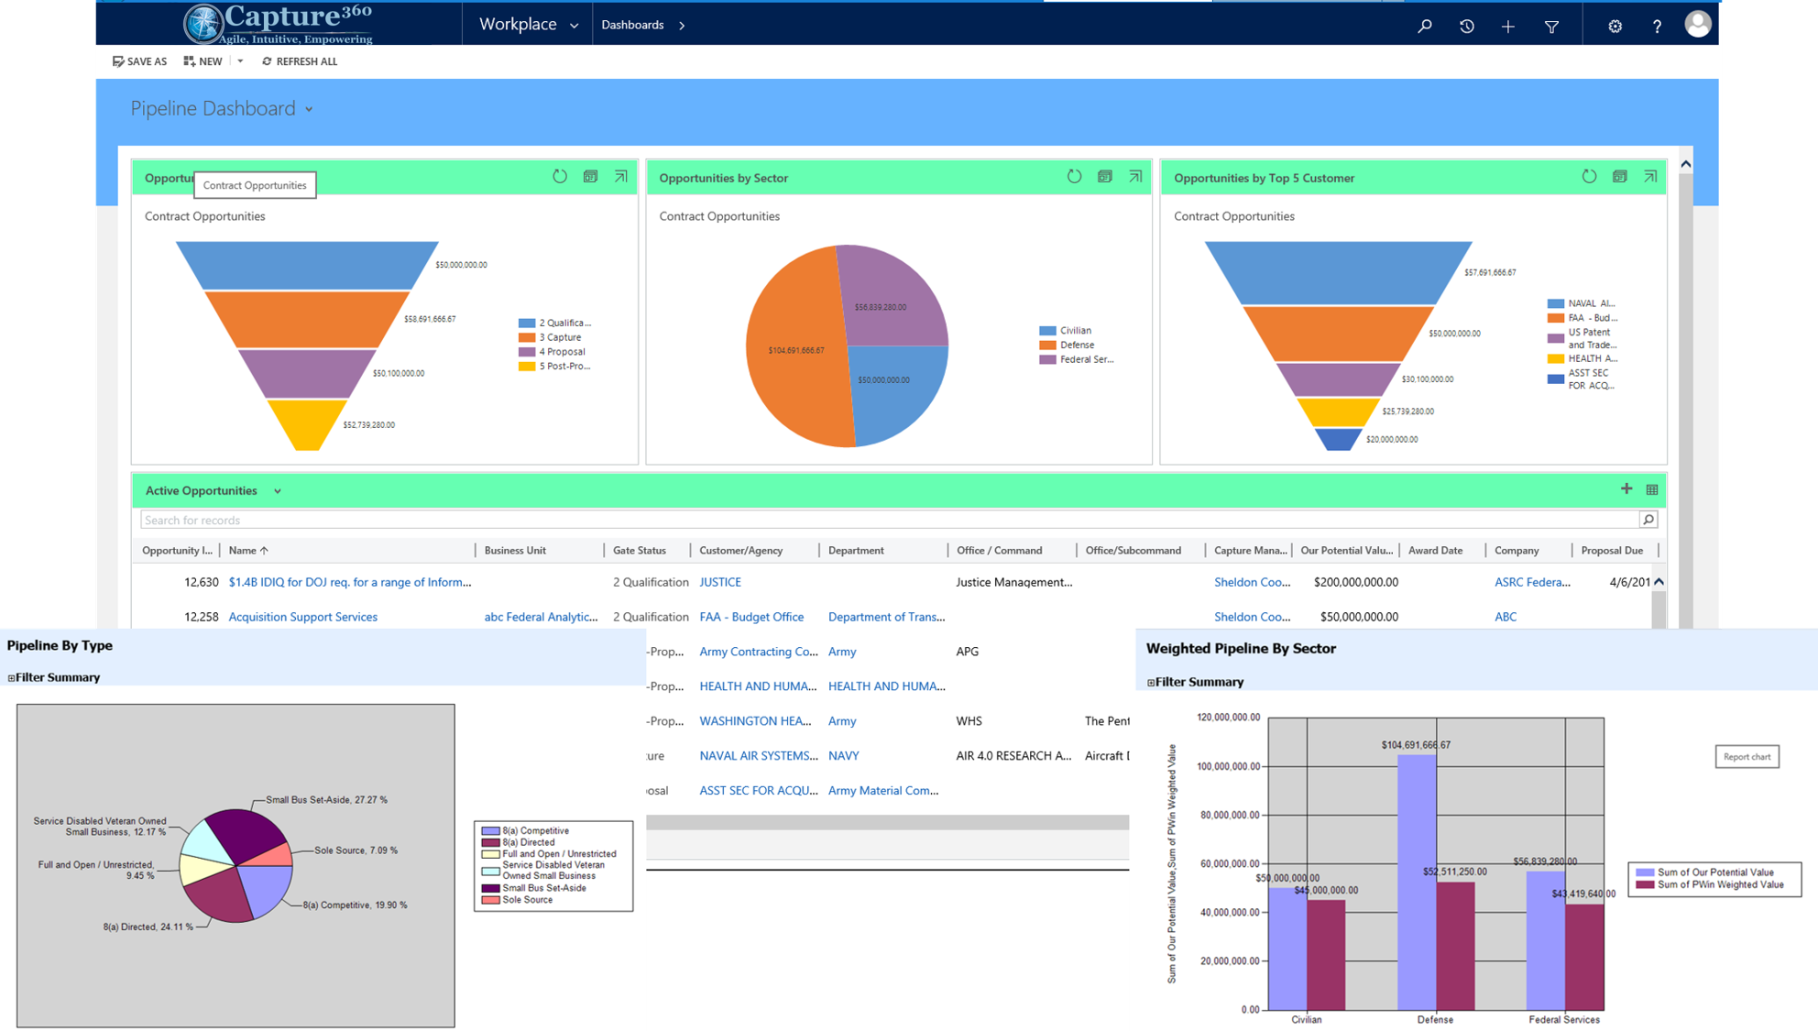Click SAVE AS in command bar
The height and width of the screenshot is (1031, 1818).
139,61
